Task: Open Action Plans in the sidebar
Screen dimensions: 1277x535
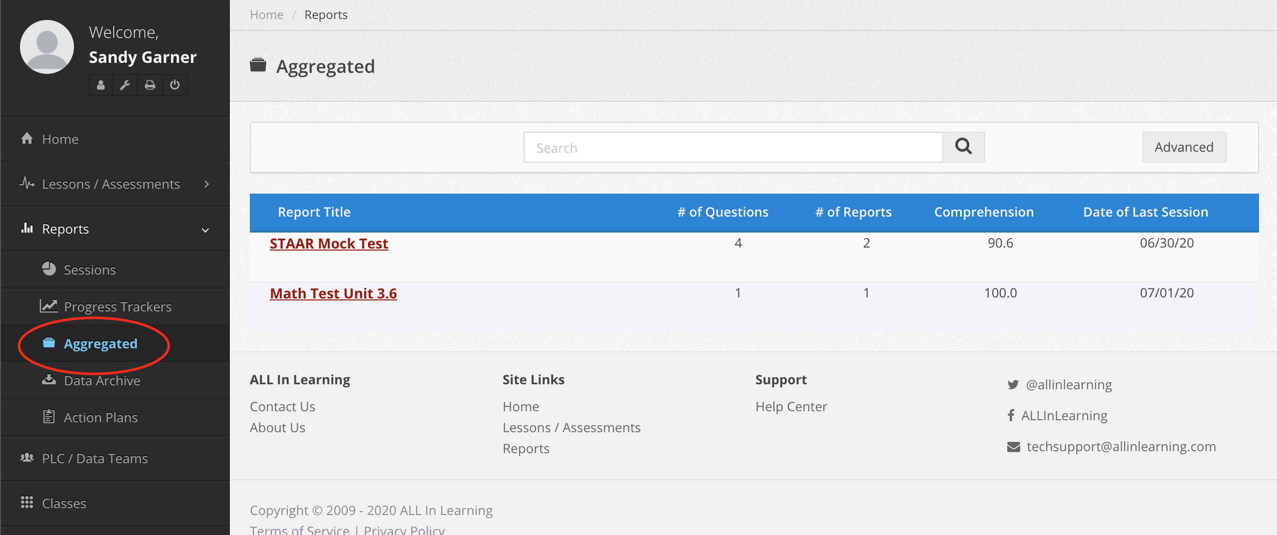Action: pyautogui.click(x=100, y=418)
